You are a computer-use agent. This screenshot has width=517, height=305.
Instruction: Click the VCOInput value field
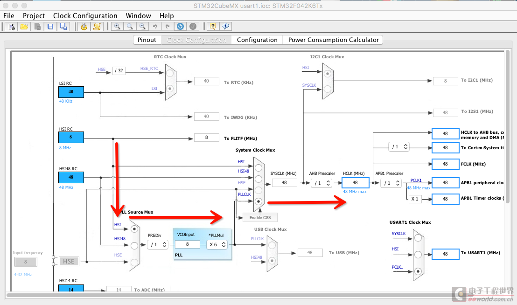[188, 244]
